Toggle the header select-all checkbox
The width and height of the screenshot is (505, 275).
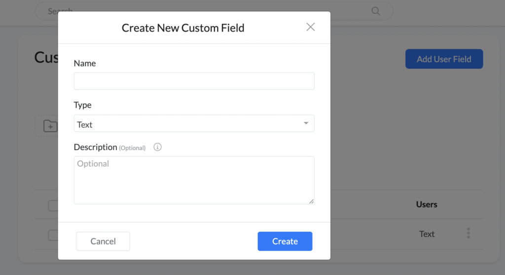point(53,205)
